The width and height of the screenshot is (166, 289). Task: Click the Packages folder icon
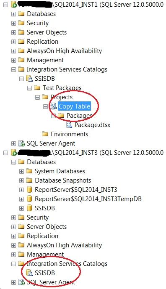(x=61, y=115)
